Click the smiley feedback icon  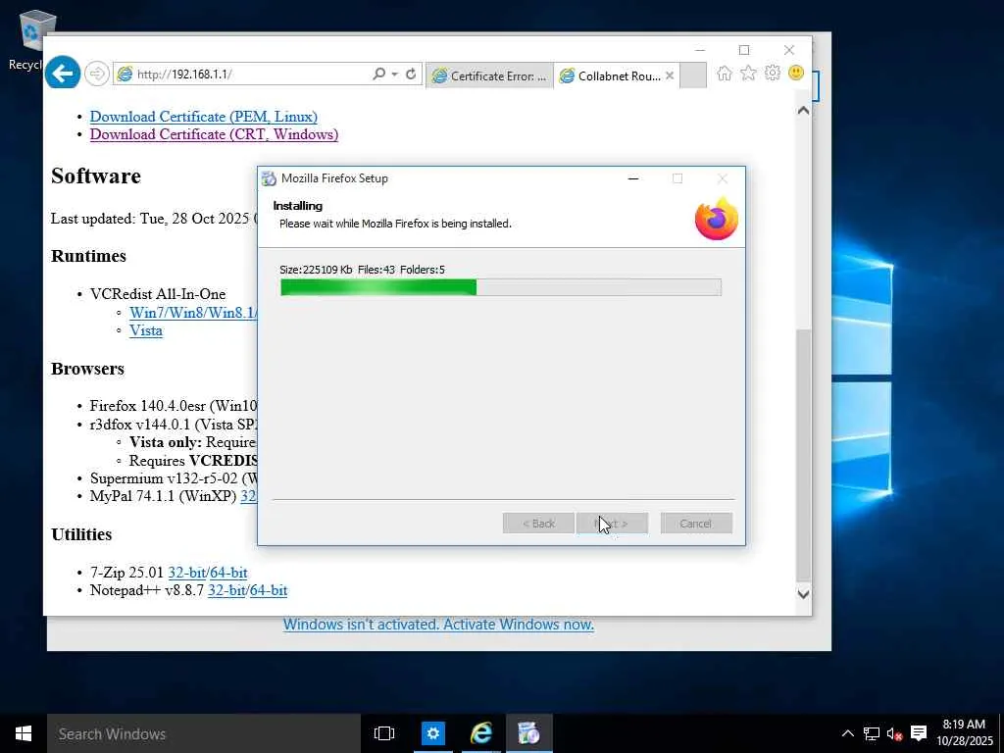pyautogui.click(x=796, y=73)
